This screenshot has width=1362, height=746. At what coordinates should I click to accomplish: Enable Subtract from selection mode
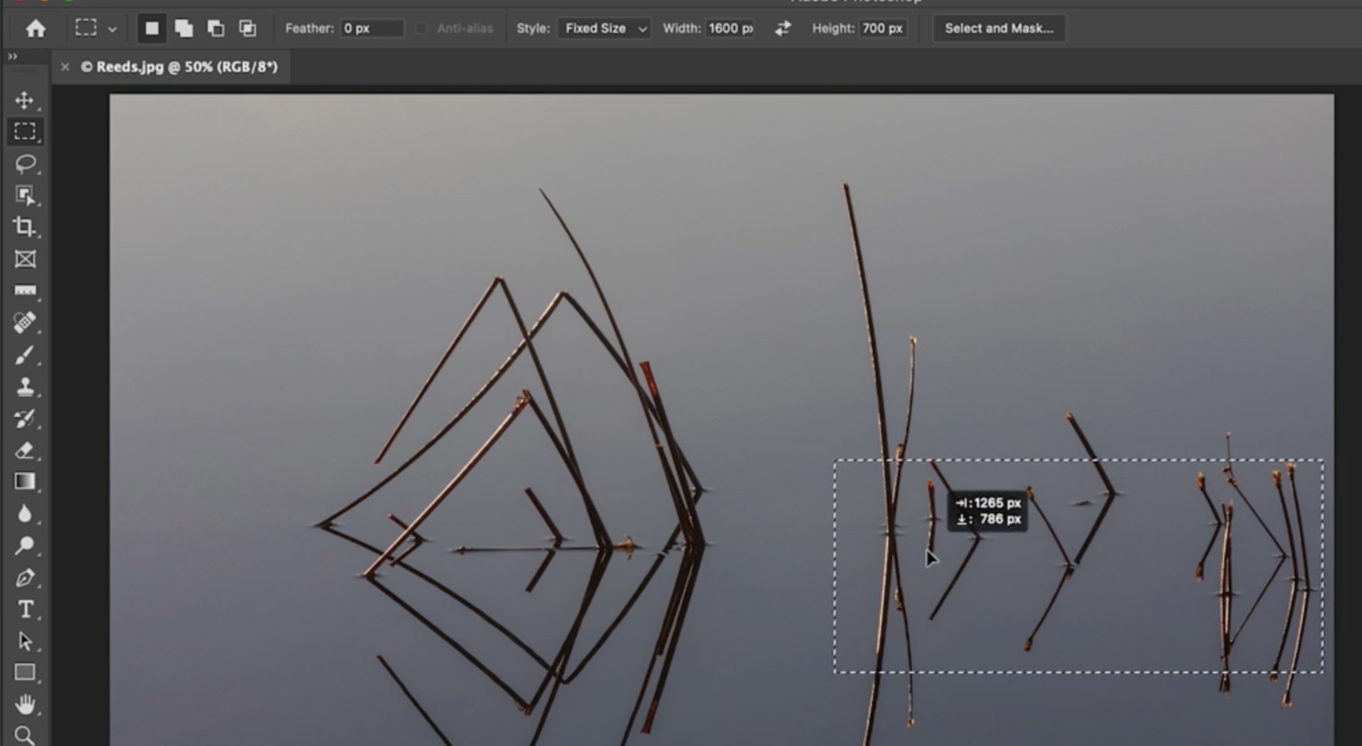pyautogui.click(x=216, y=28)
